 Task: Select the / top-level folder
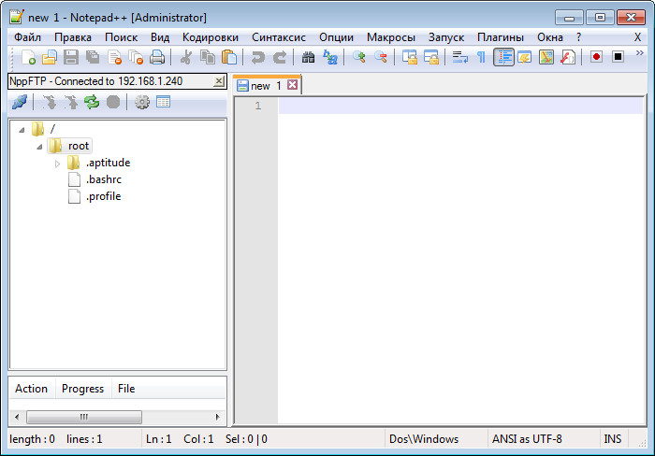pyautogui.click(x=52, y=129)
